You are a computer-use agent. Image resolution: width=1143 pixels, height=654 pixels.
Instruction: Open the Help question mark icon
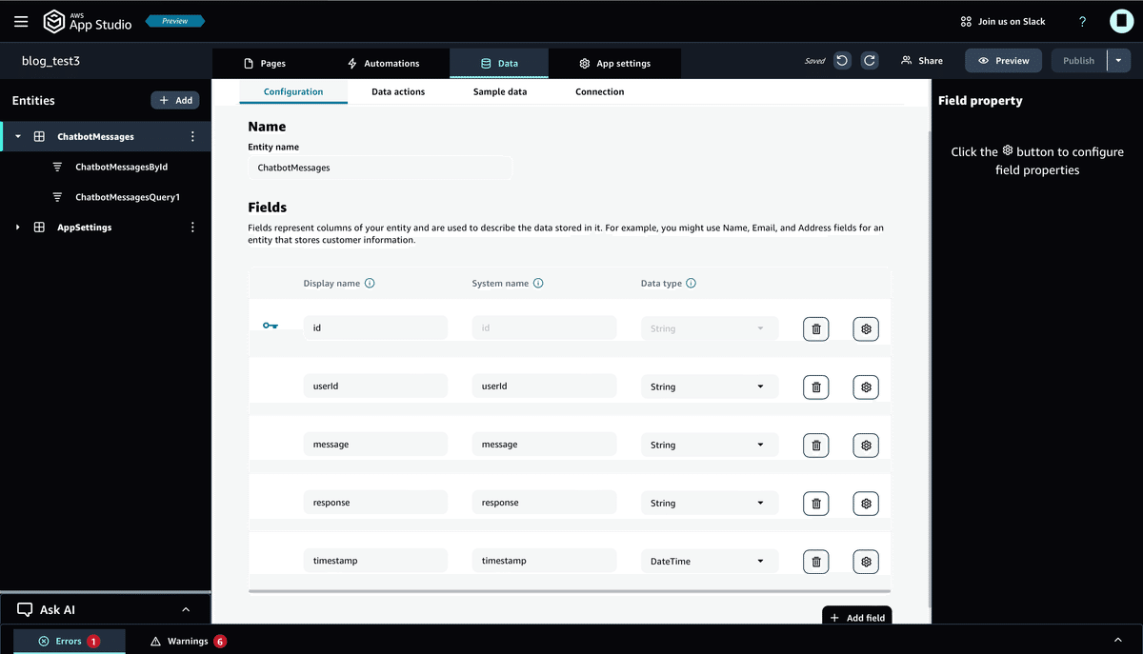point(1081,21)
